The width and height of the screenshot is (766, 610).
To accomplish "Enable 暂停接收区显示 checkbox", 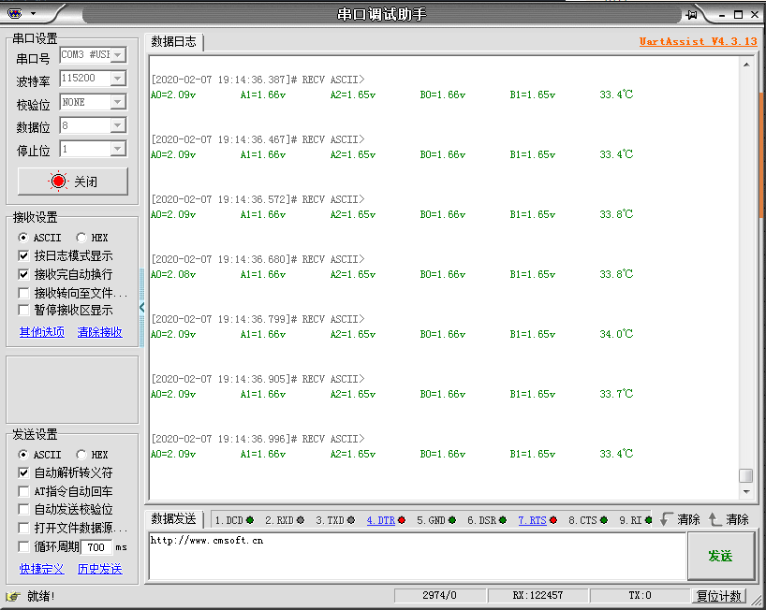I will [23, 310].
